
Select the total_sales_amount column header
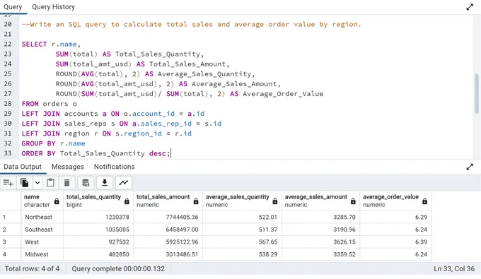pos(168,201)
